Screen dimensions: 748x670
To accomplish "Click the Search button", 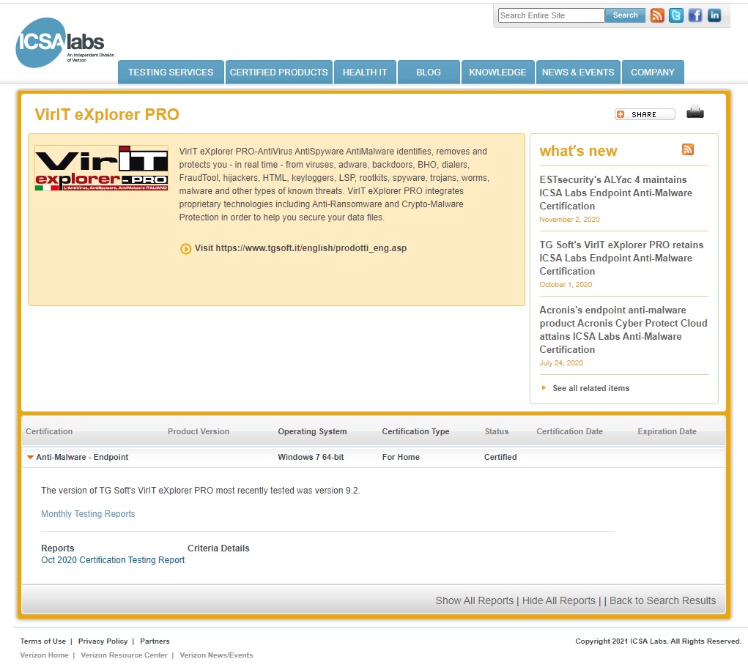I will (625, 15).
